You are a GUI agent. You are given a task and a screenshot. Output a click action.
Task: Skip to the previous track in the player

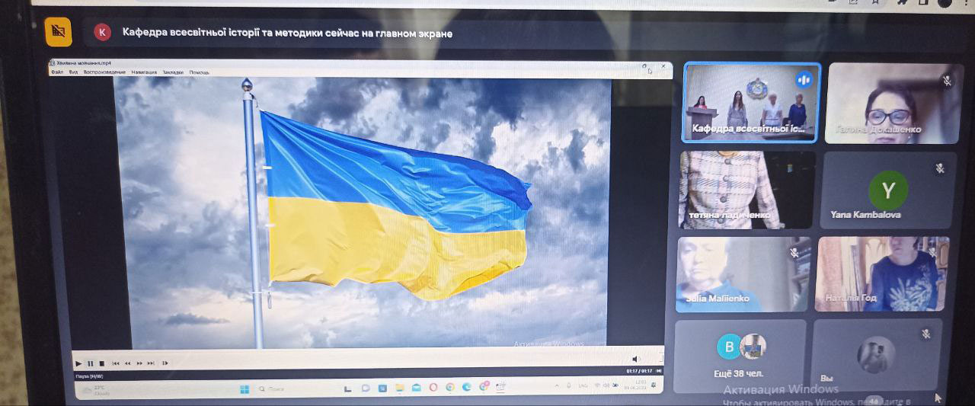click(x=116, y=363)
